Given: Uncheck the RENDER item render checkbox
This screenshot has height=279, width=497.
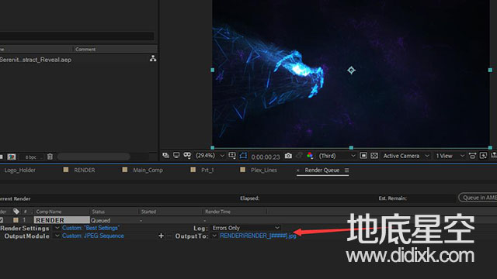Looking at the screenshot, I should pyautogui.click(x=2, y=220).
